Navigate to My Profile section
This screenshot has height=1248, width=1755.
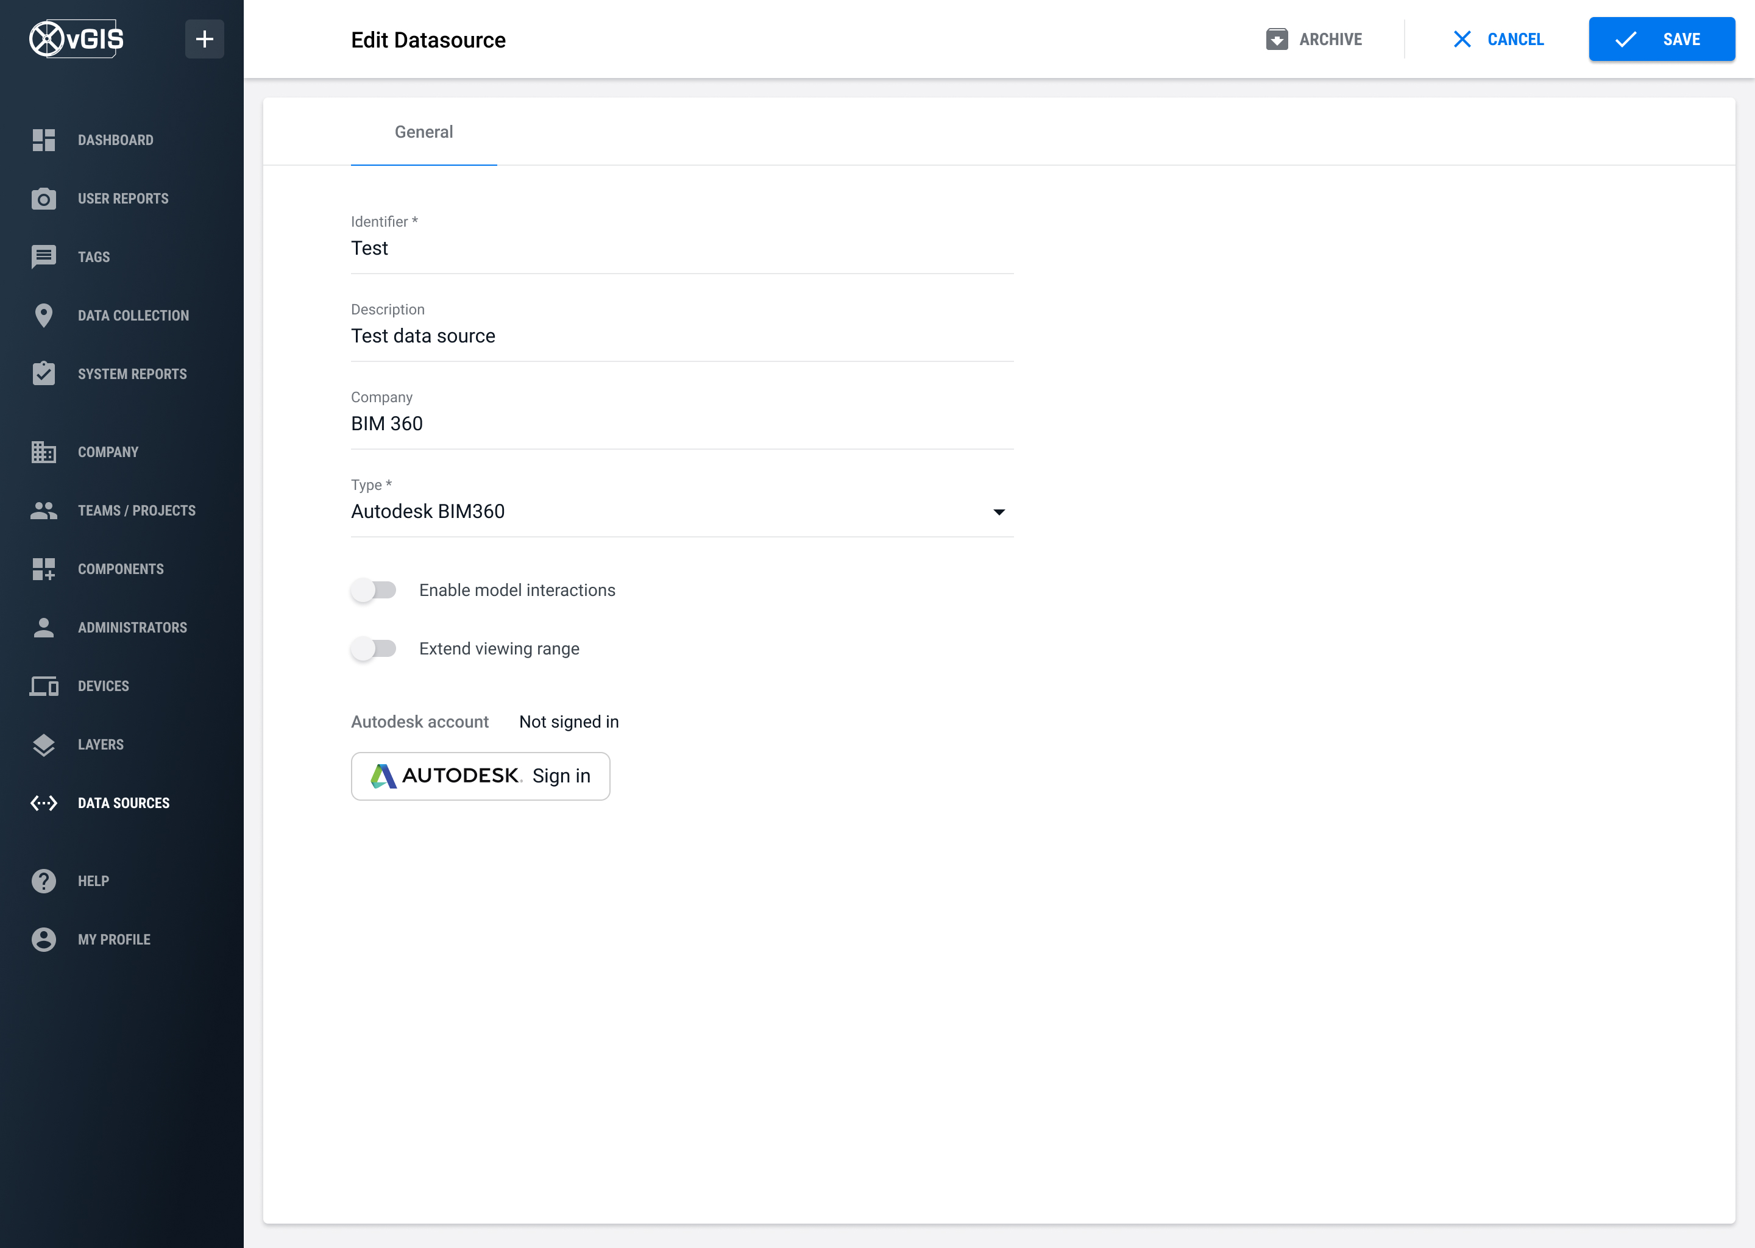point(115,938)
